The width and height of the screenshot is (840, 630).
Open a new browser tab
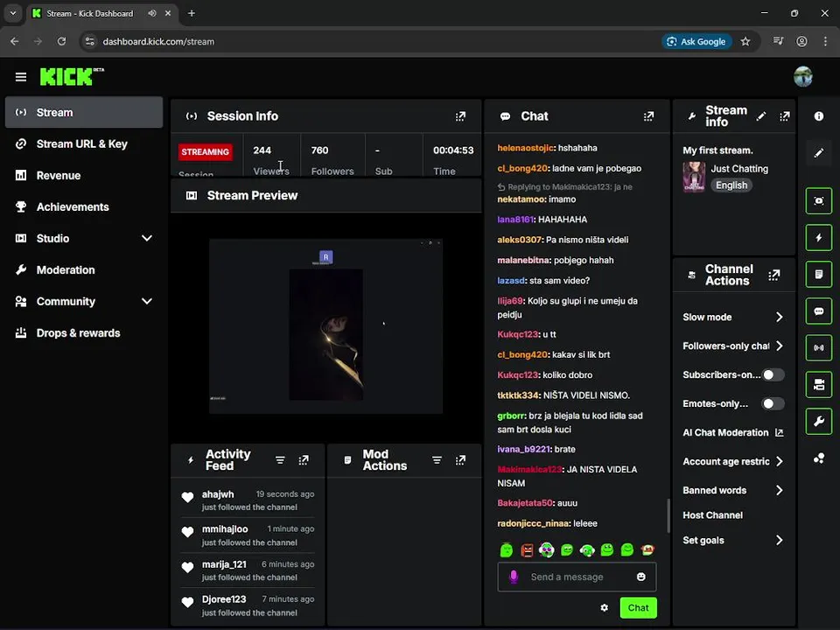coord(192,13)
